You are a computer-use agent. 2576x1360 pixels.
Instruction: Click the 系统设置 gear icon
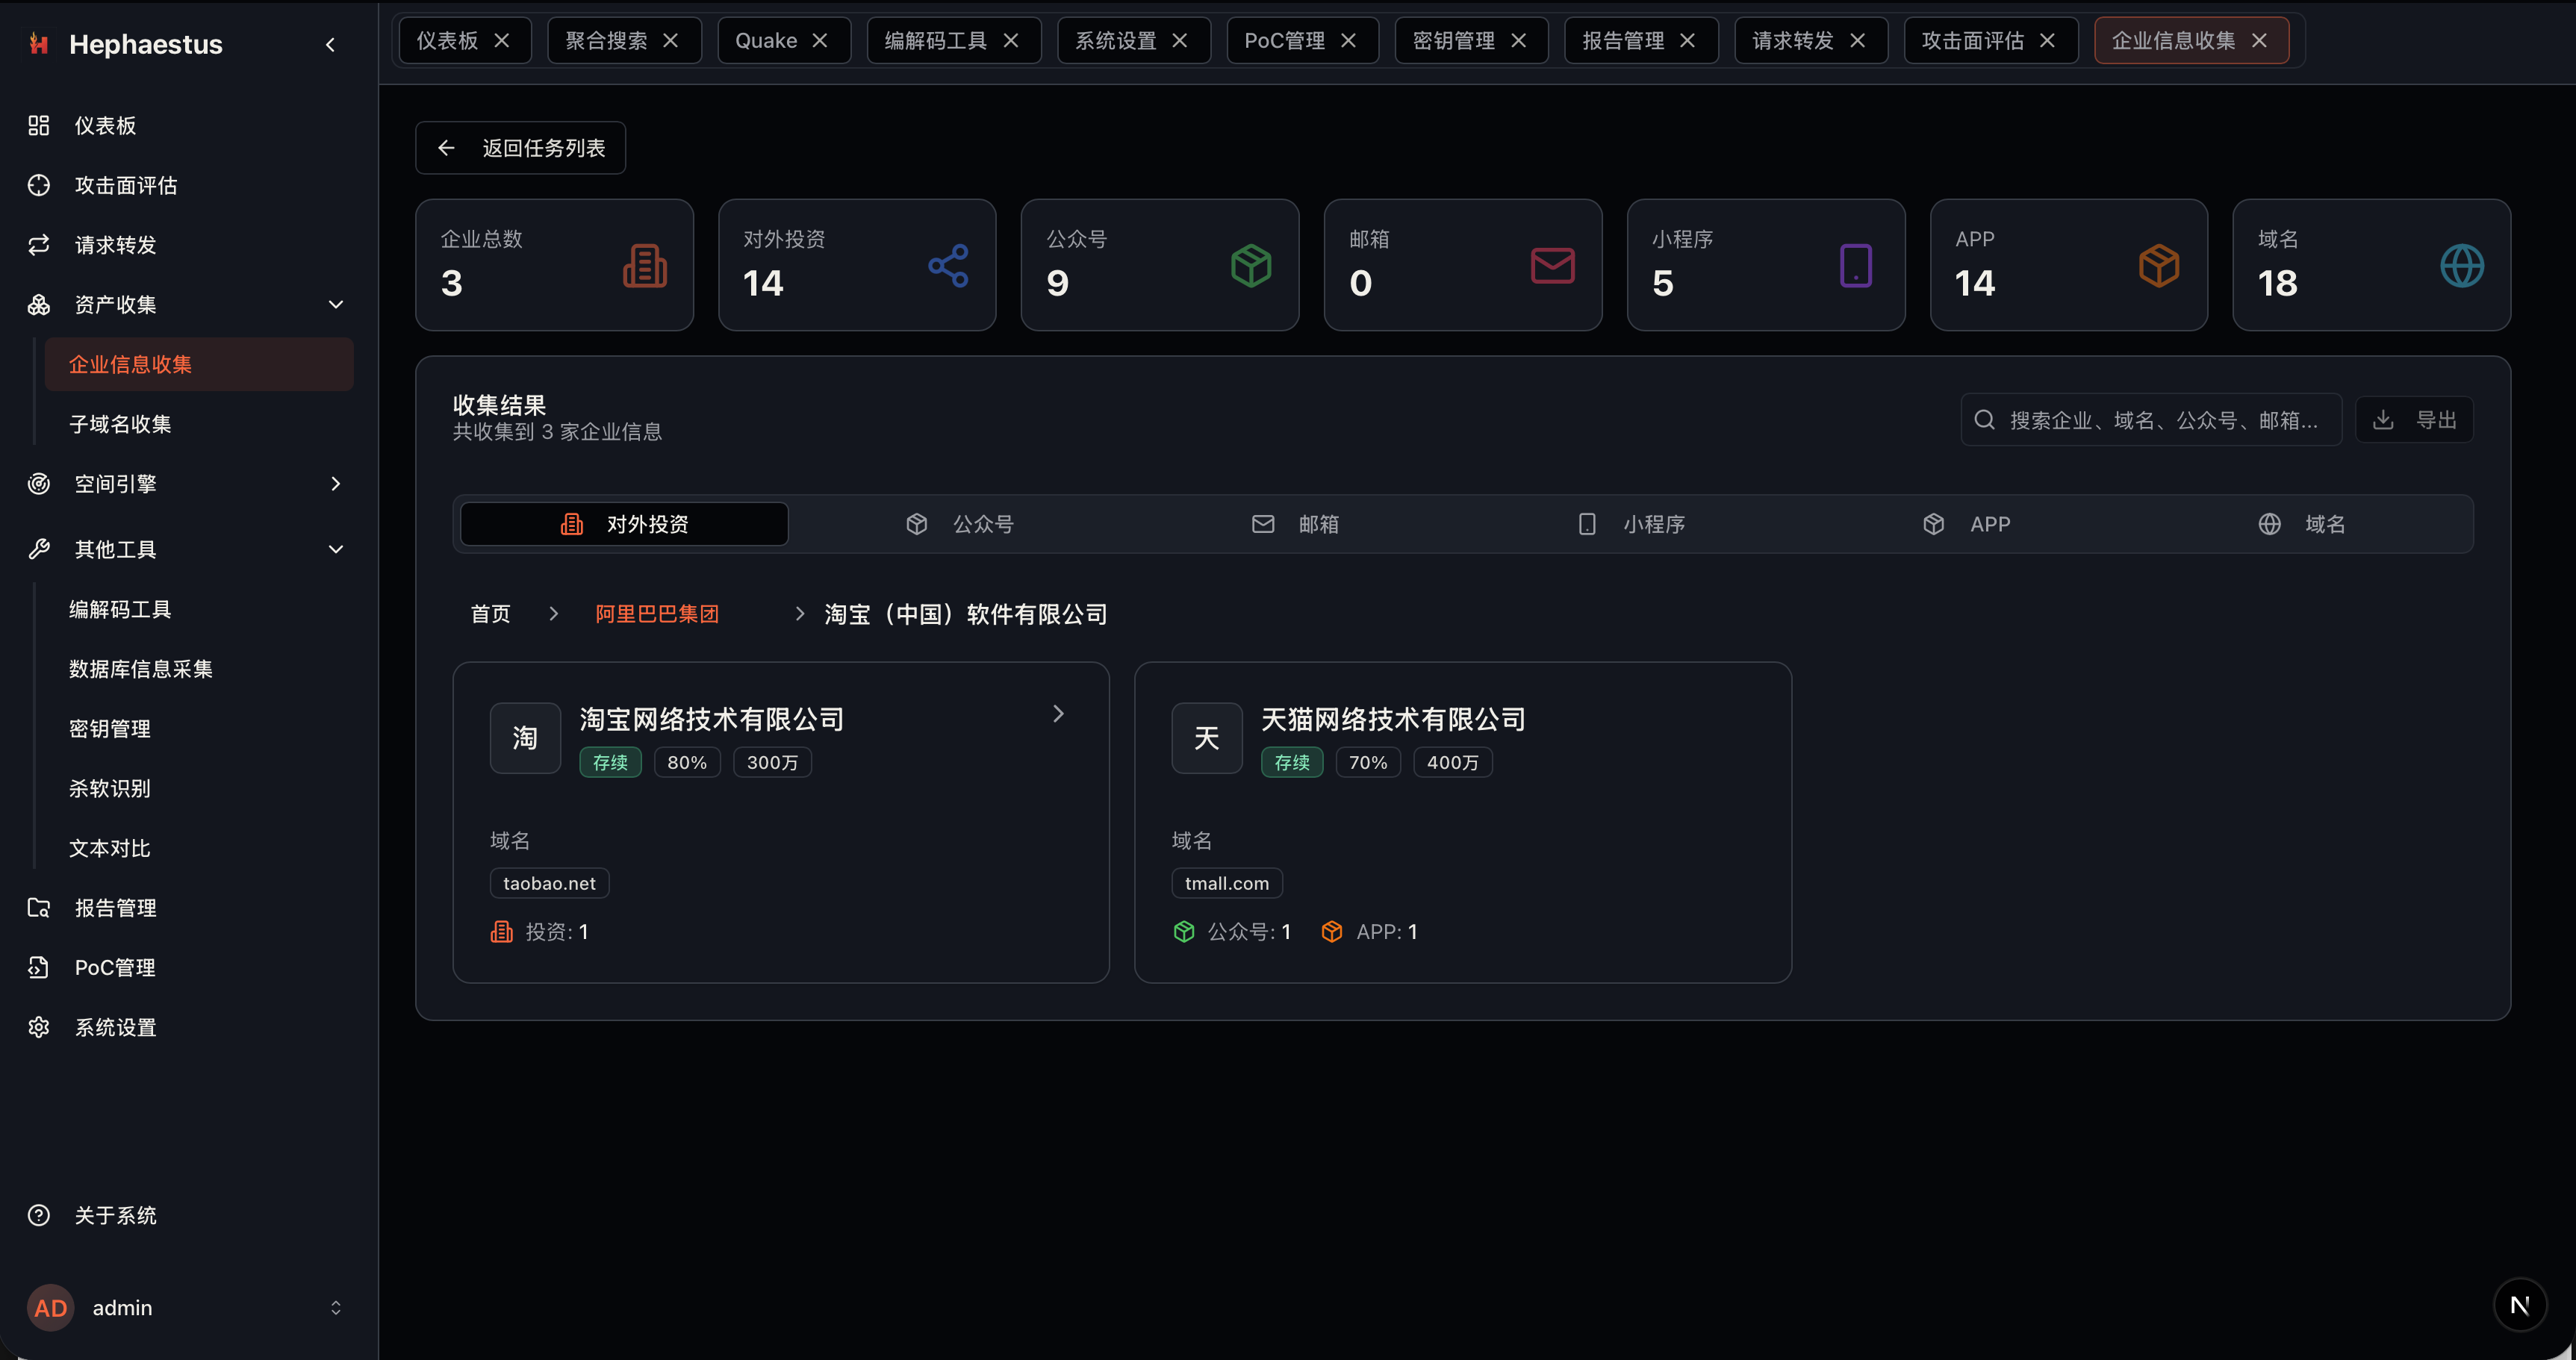pyautogui.click(x=38, y=1026)
